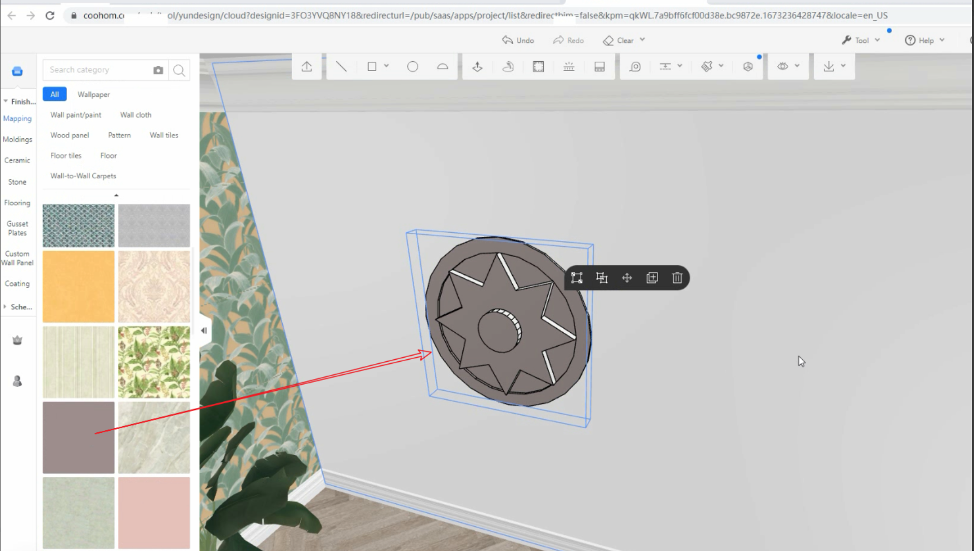Click the Undo button

coord(518,40)
